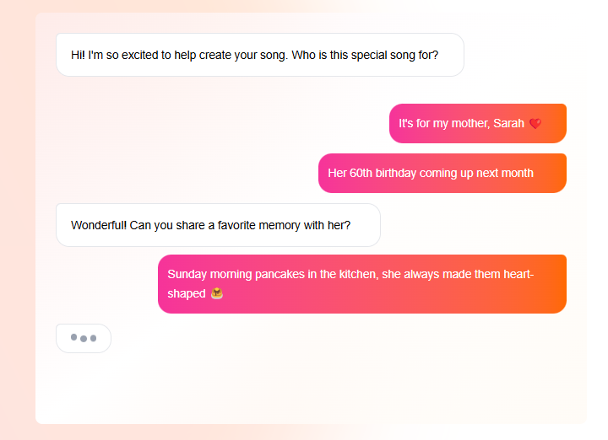Select the "Her 60th birthday" message bubble
Image resolution: width=608 pixels, height=440 pixels.
click(x=442, y=173)
